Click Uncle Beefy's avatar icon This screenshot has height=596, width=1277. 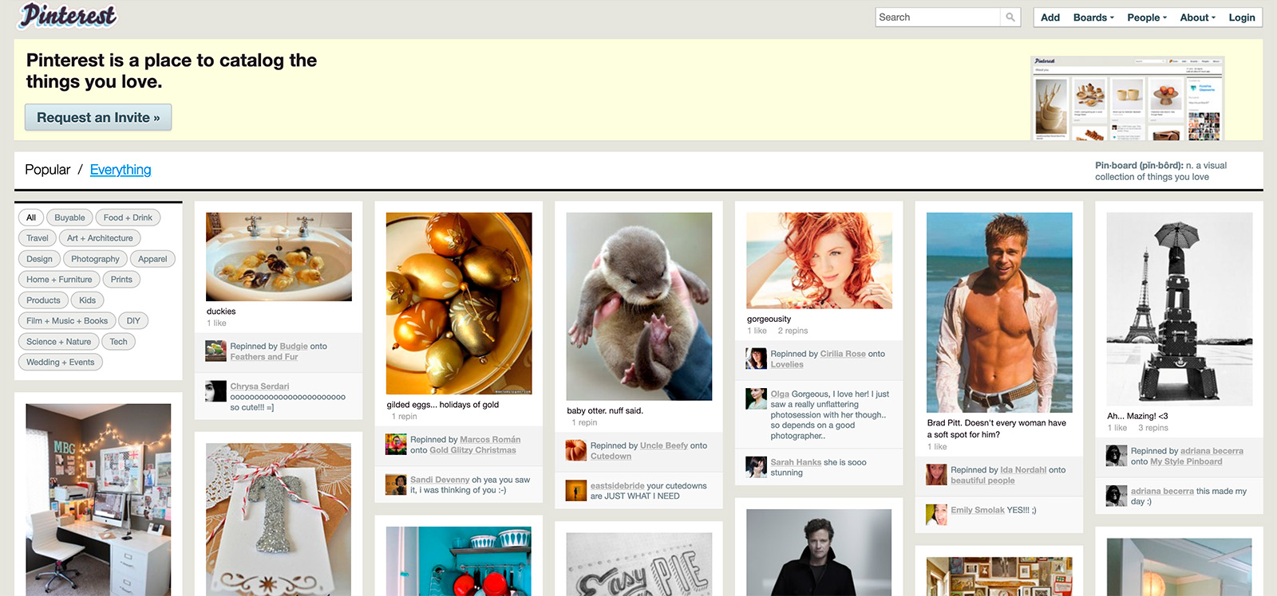(x=575, y=451)
